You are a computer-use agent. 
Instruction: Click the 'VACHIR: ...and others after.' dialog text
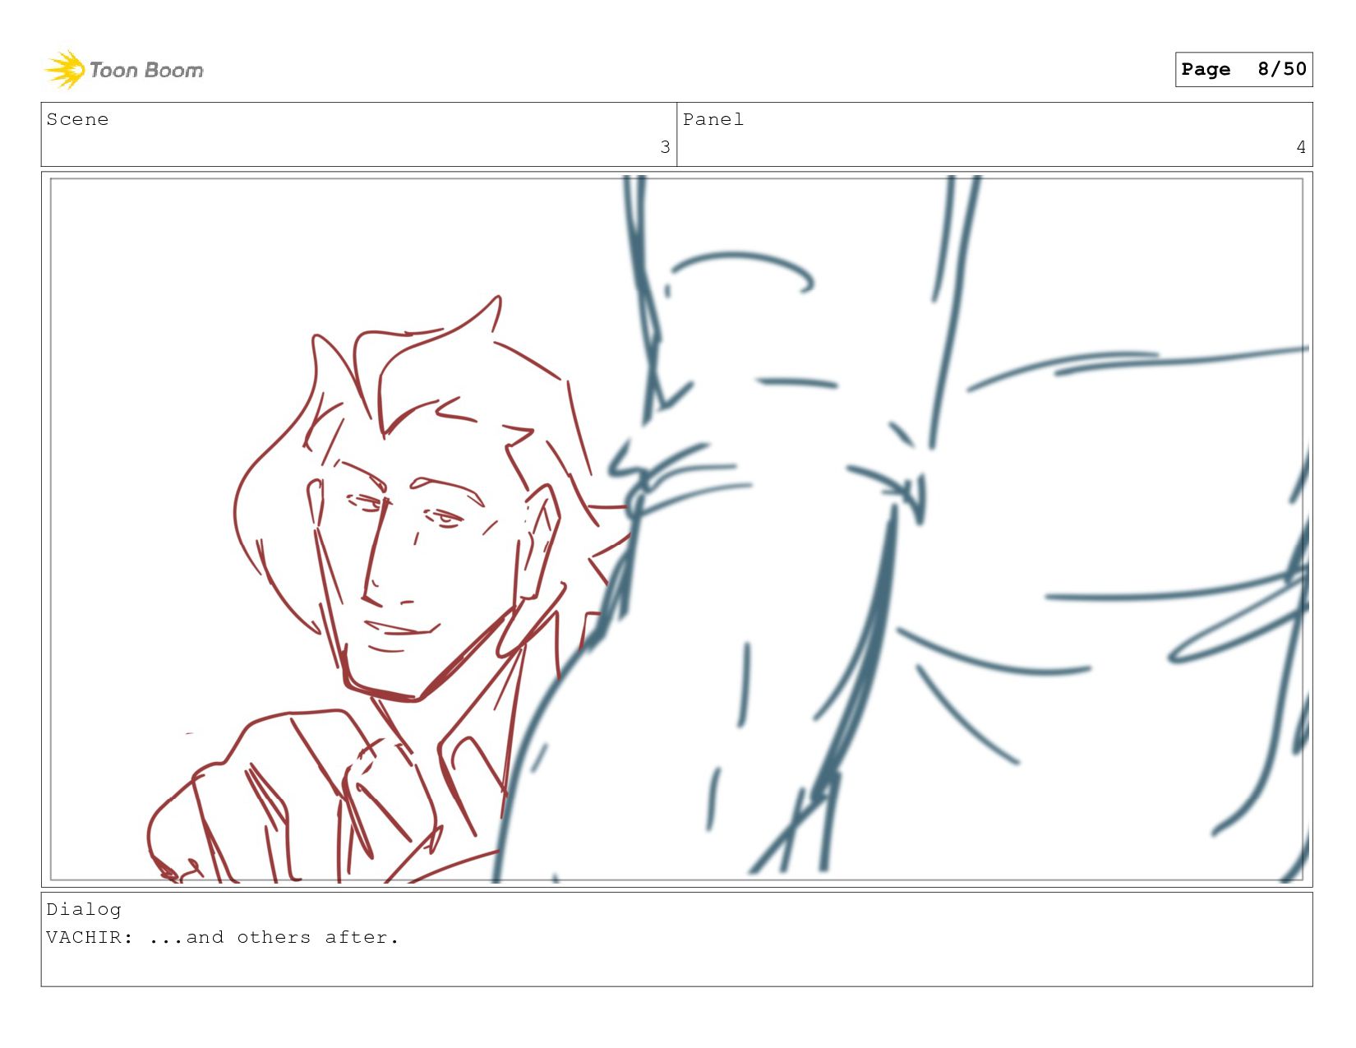pyautogui.click(x=223, y=938)
